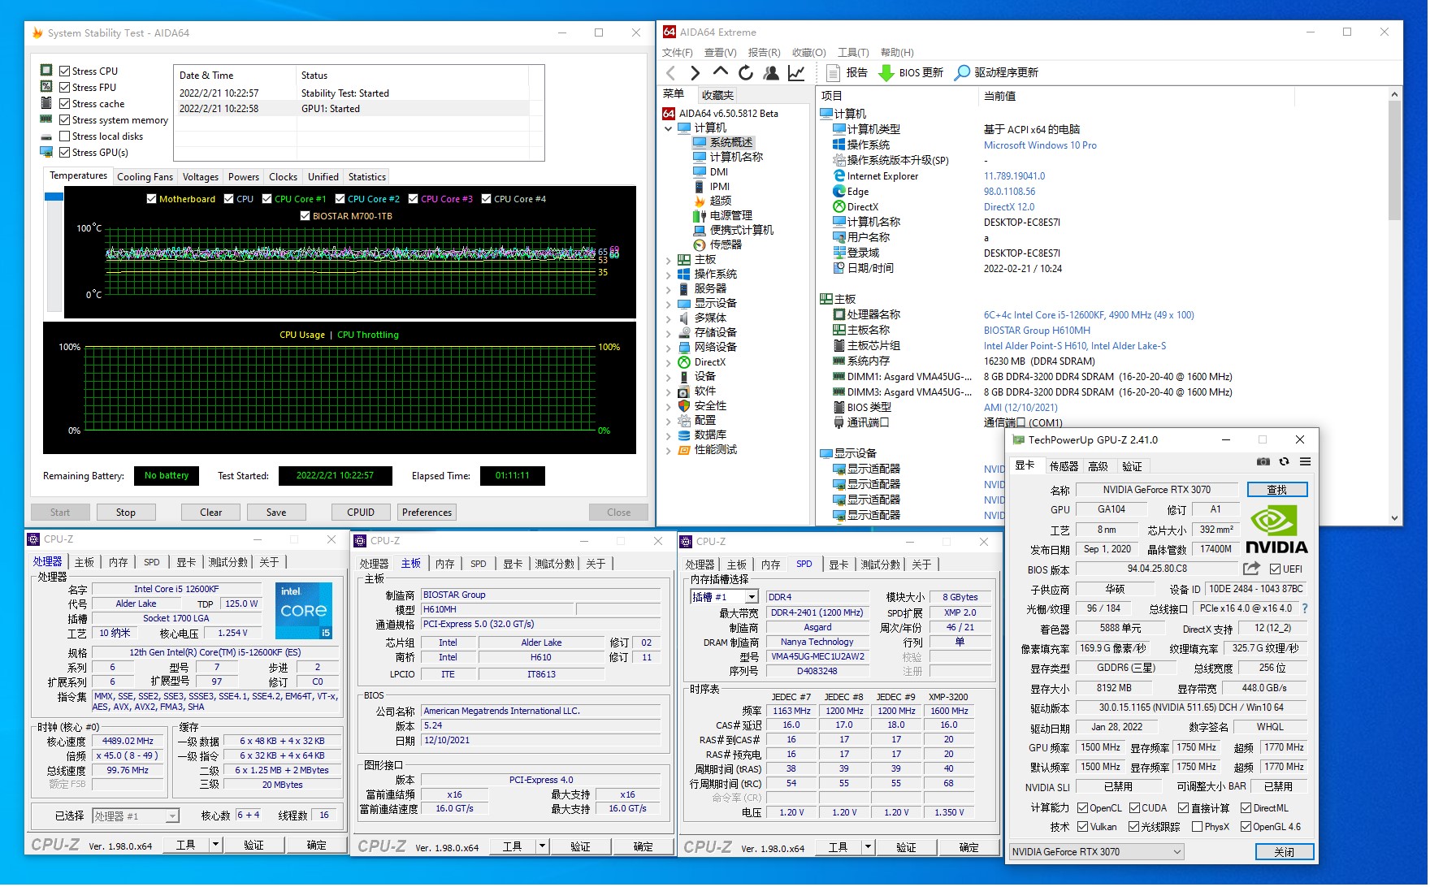Screen dimensions: 1430x887
Task: Switch to Voltages tab
Action: point(201,176)
